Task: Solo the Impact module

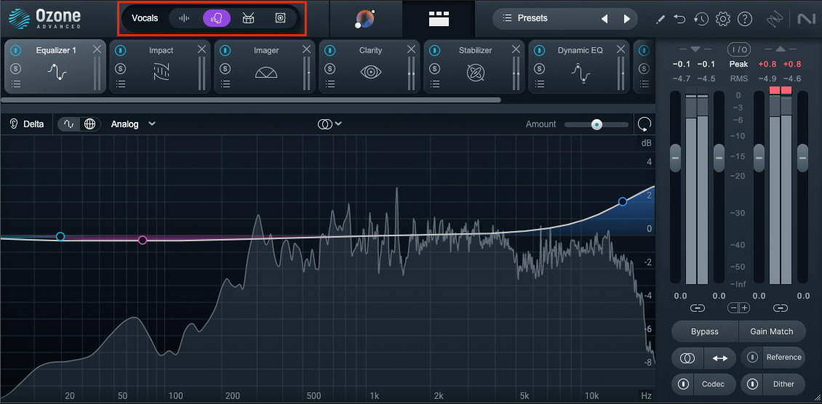Action: [121, 68]
